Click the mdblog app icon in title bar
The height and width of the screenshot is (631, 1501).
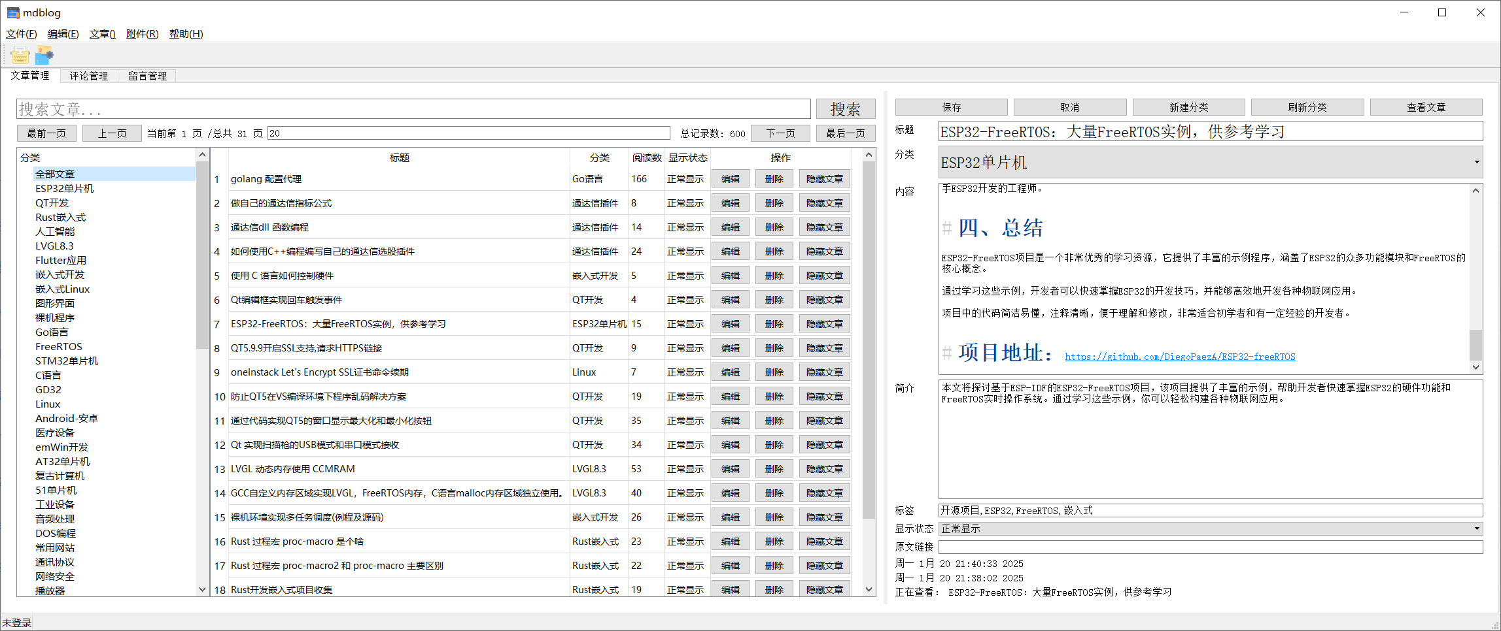[13, 12]
